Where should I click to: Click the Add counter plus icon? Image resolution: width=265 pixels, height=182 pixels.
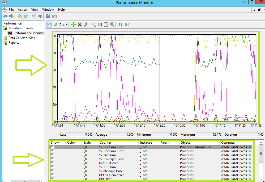(x=74, y=24)
